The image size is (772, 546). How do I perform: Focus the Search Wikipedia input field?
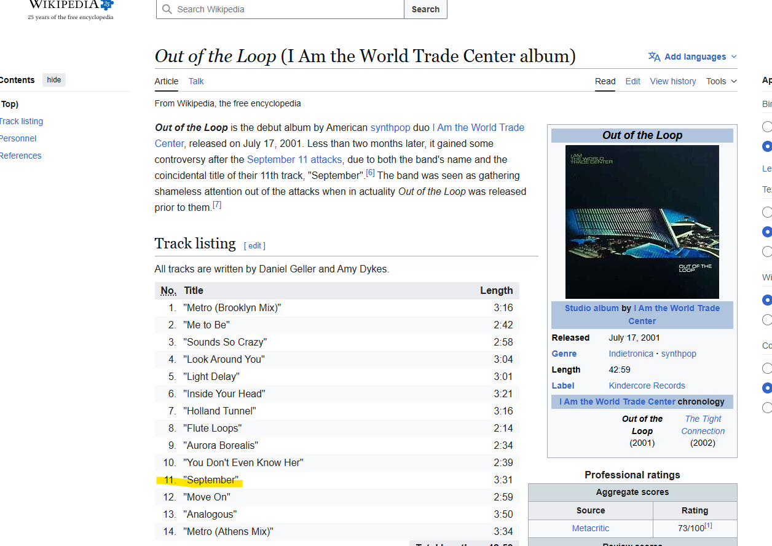coord(280,9)
